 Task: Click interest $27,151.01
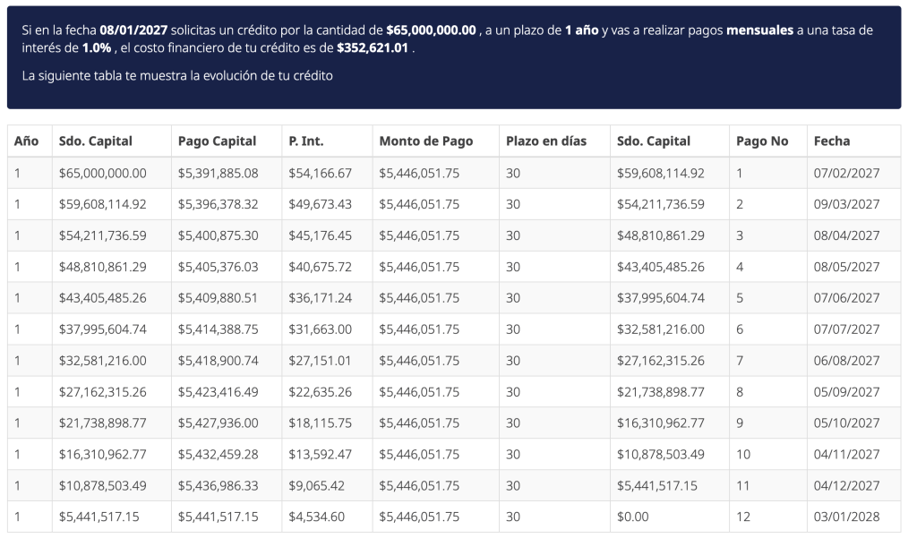pos(320,361)
